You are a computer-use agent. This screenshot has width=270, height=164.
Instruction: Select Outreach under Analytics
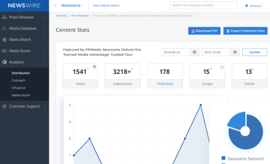tap(18, 80)
